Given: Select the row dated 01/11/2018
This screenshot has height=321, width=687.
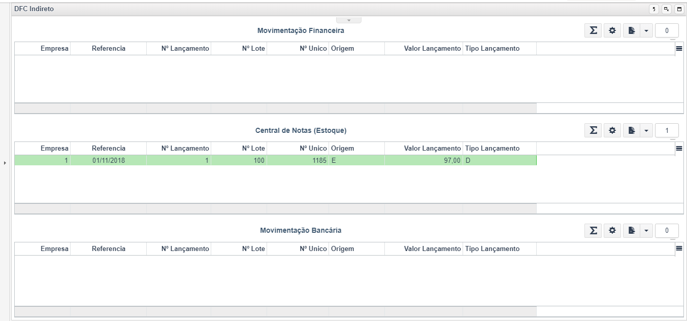Looking at the screenshot, I should click(108, 160).
